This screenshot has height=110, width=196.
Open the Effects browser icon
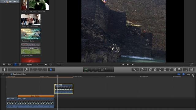click(150, 70)
